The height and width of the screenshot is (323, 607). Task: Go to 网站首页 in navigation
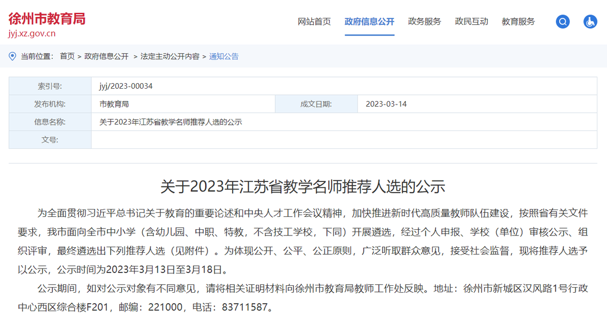coord(314,22)
